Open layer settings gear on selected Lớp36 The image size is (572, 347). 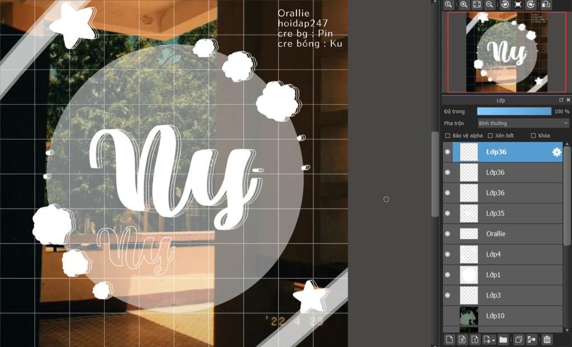pos(557,152)
